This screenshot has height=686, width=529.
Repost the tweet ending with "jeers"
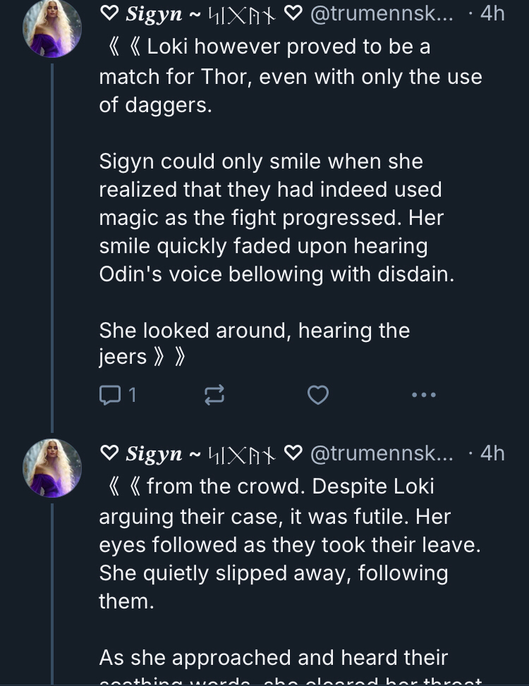tap(214, 396)
